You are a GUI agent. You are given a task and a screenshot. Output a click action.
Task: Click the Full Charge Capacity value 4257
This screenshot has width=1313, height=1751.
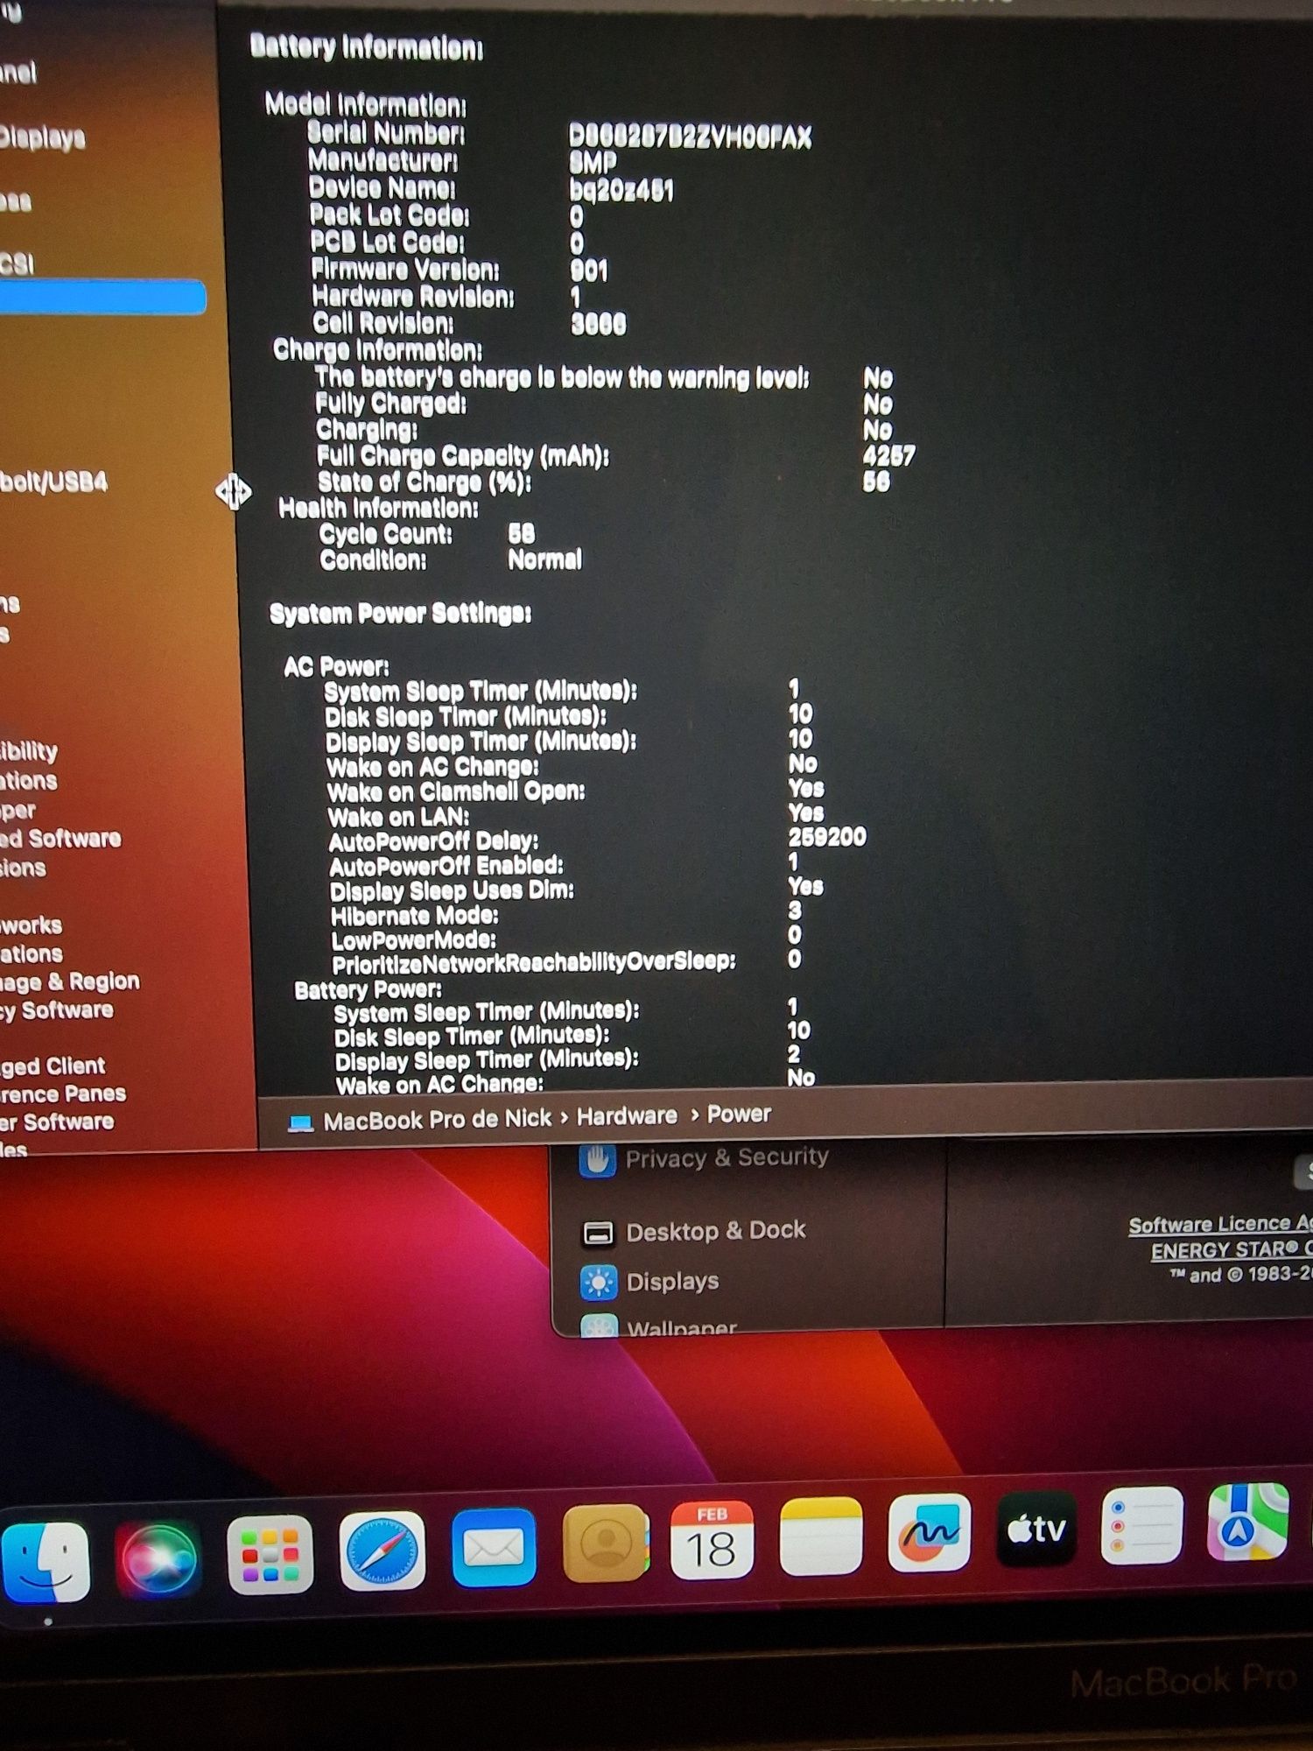coord(888,455)
